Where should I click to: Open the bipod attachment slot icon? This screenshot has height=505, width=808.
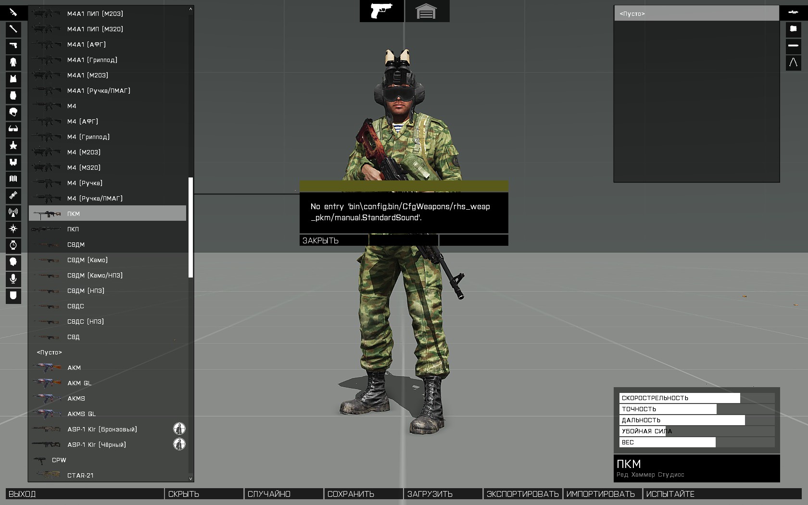coord(793,63)
